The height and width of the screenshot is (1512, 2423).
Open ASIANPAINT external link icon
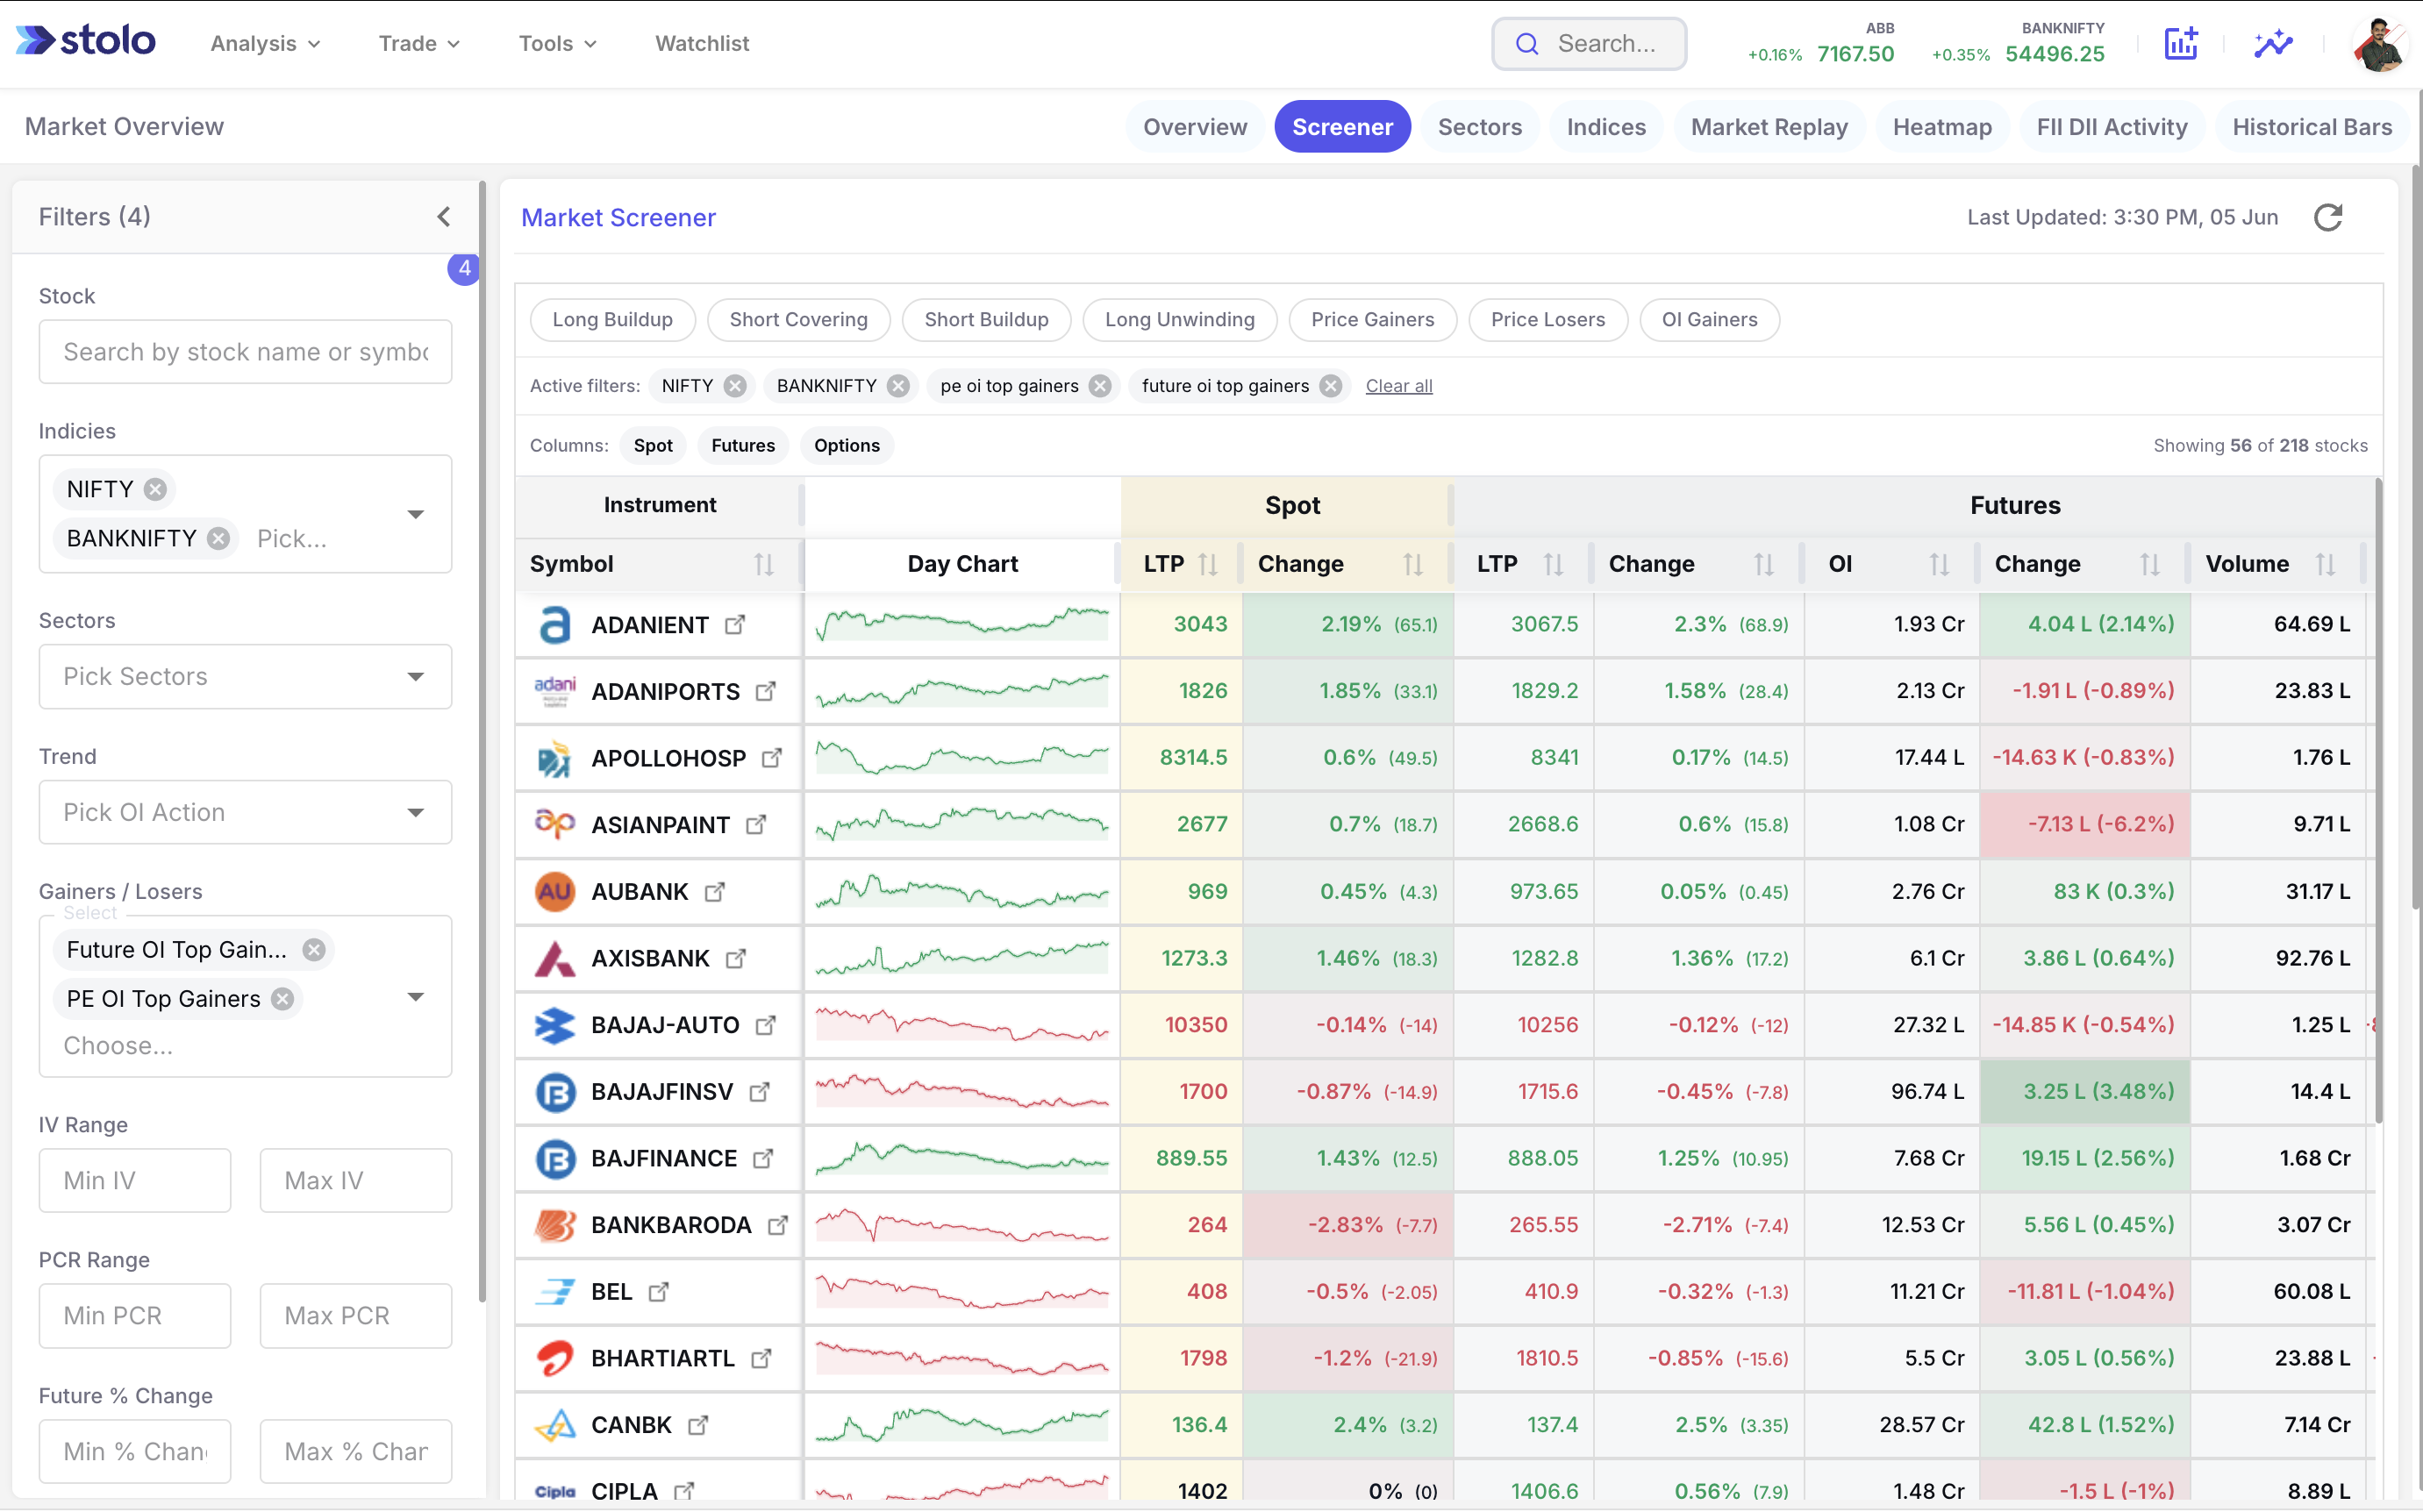756,824
